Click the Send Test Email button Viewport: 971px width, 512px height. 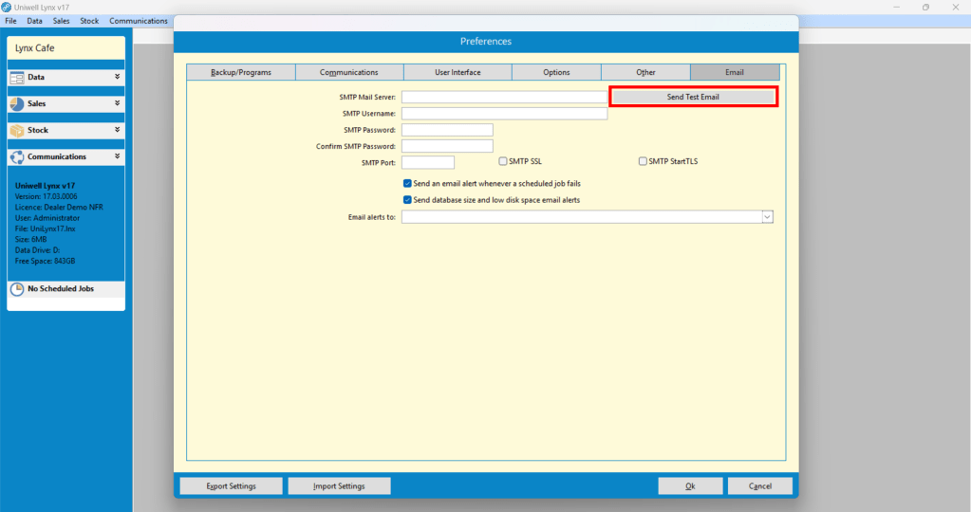(693, 97)
